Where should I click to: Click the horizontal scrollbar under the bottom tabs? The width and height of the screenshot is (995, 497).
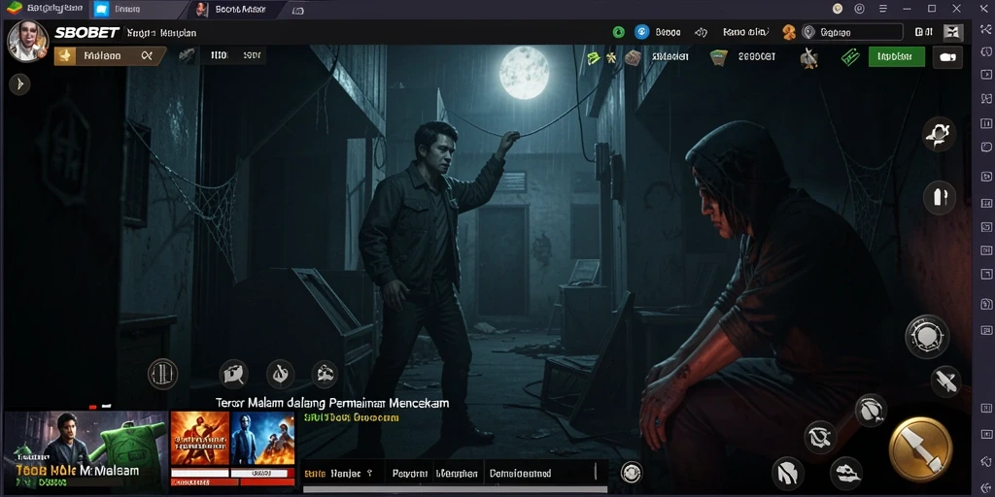coord(455,489)
